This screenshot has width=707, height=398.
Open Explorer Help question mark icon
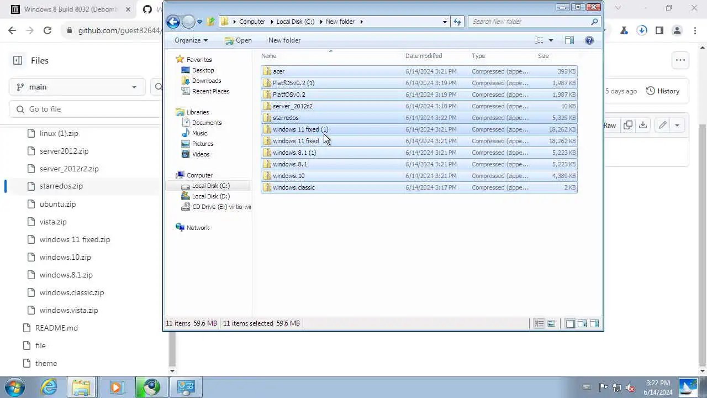(x=589, y=40)
